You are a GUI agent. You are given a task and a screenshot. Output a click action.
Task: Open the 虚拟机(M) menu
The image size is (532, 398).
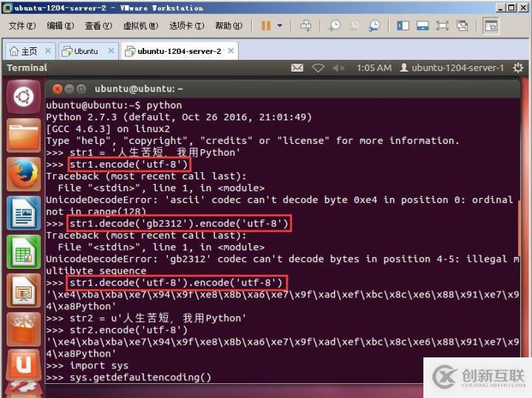140,26
